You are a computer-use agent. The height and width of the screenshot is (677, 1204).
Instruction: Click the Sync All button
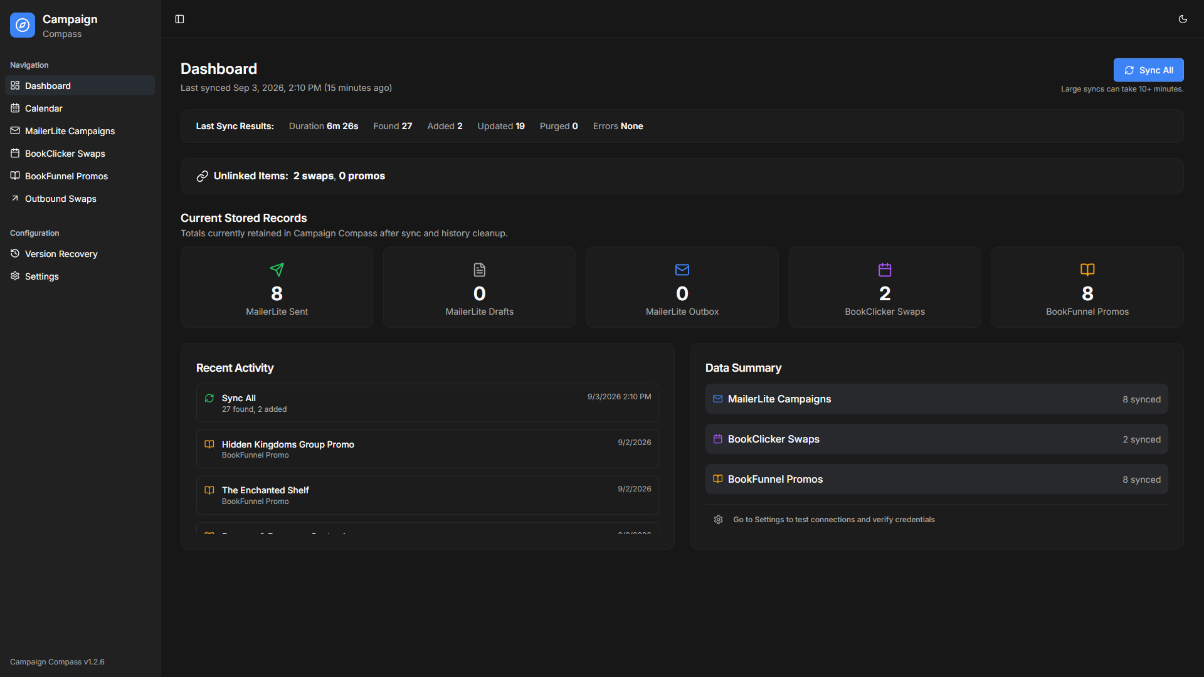pyautogui.click(x=1148, y=70)
